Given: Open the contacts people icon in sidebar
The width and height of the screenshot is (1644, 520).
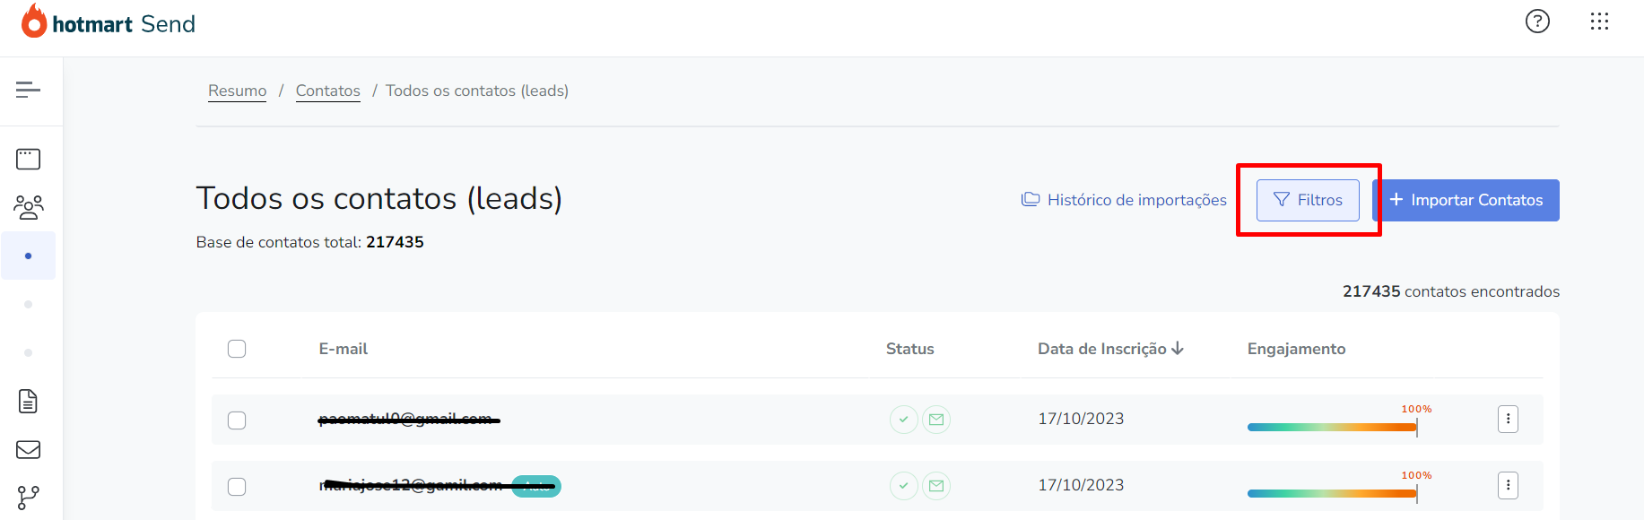Looking at the screenshot, I should [29, 207].
